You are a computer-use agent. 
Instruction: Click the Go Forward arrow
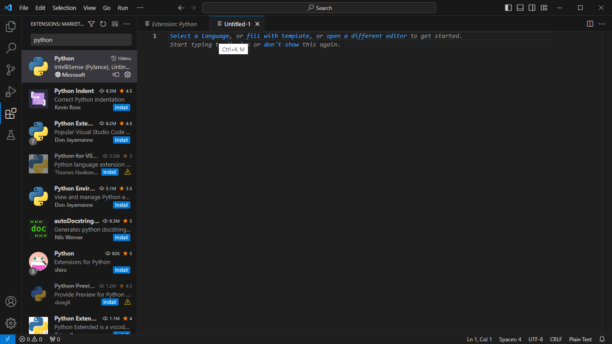(x=193, y=8)
